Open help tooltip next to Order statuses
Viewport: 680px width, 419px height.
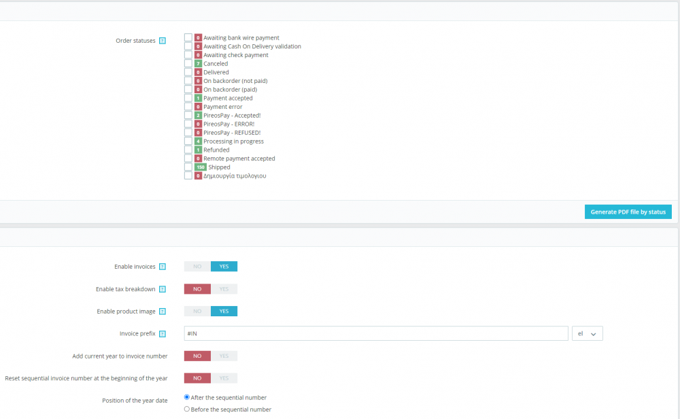coord(162,41)
